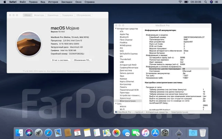Click Аппаратные средства in the path bar
The image size is (222, 139).
[157, 112]
